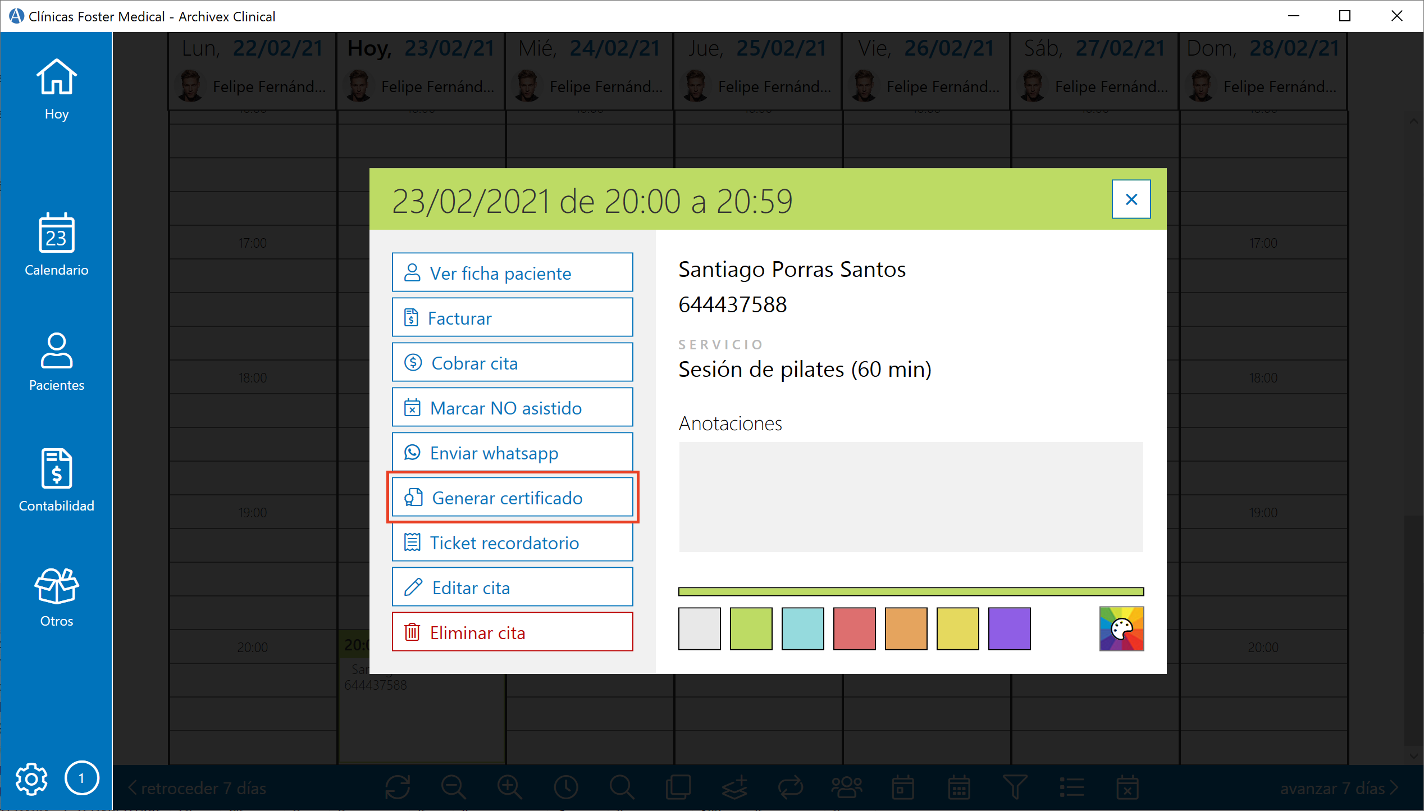Click the clock icon in bottom toolbar
This screenshot has width=1424, height=811.
coord(565,787)
